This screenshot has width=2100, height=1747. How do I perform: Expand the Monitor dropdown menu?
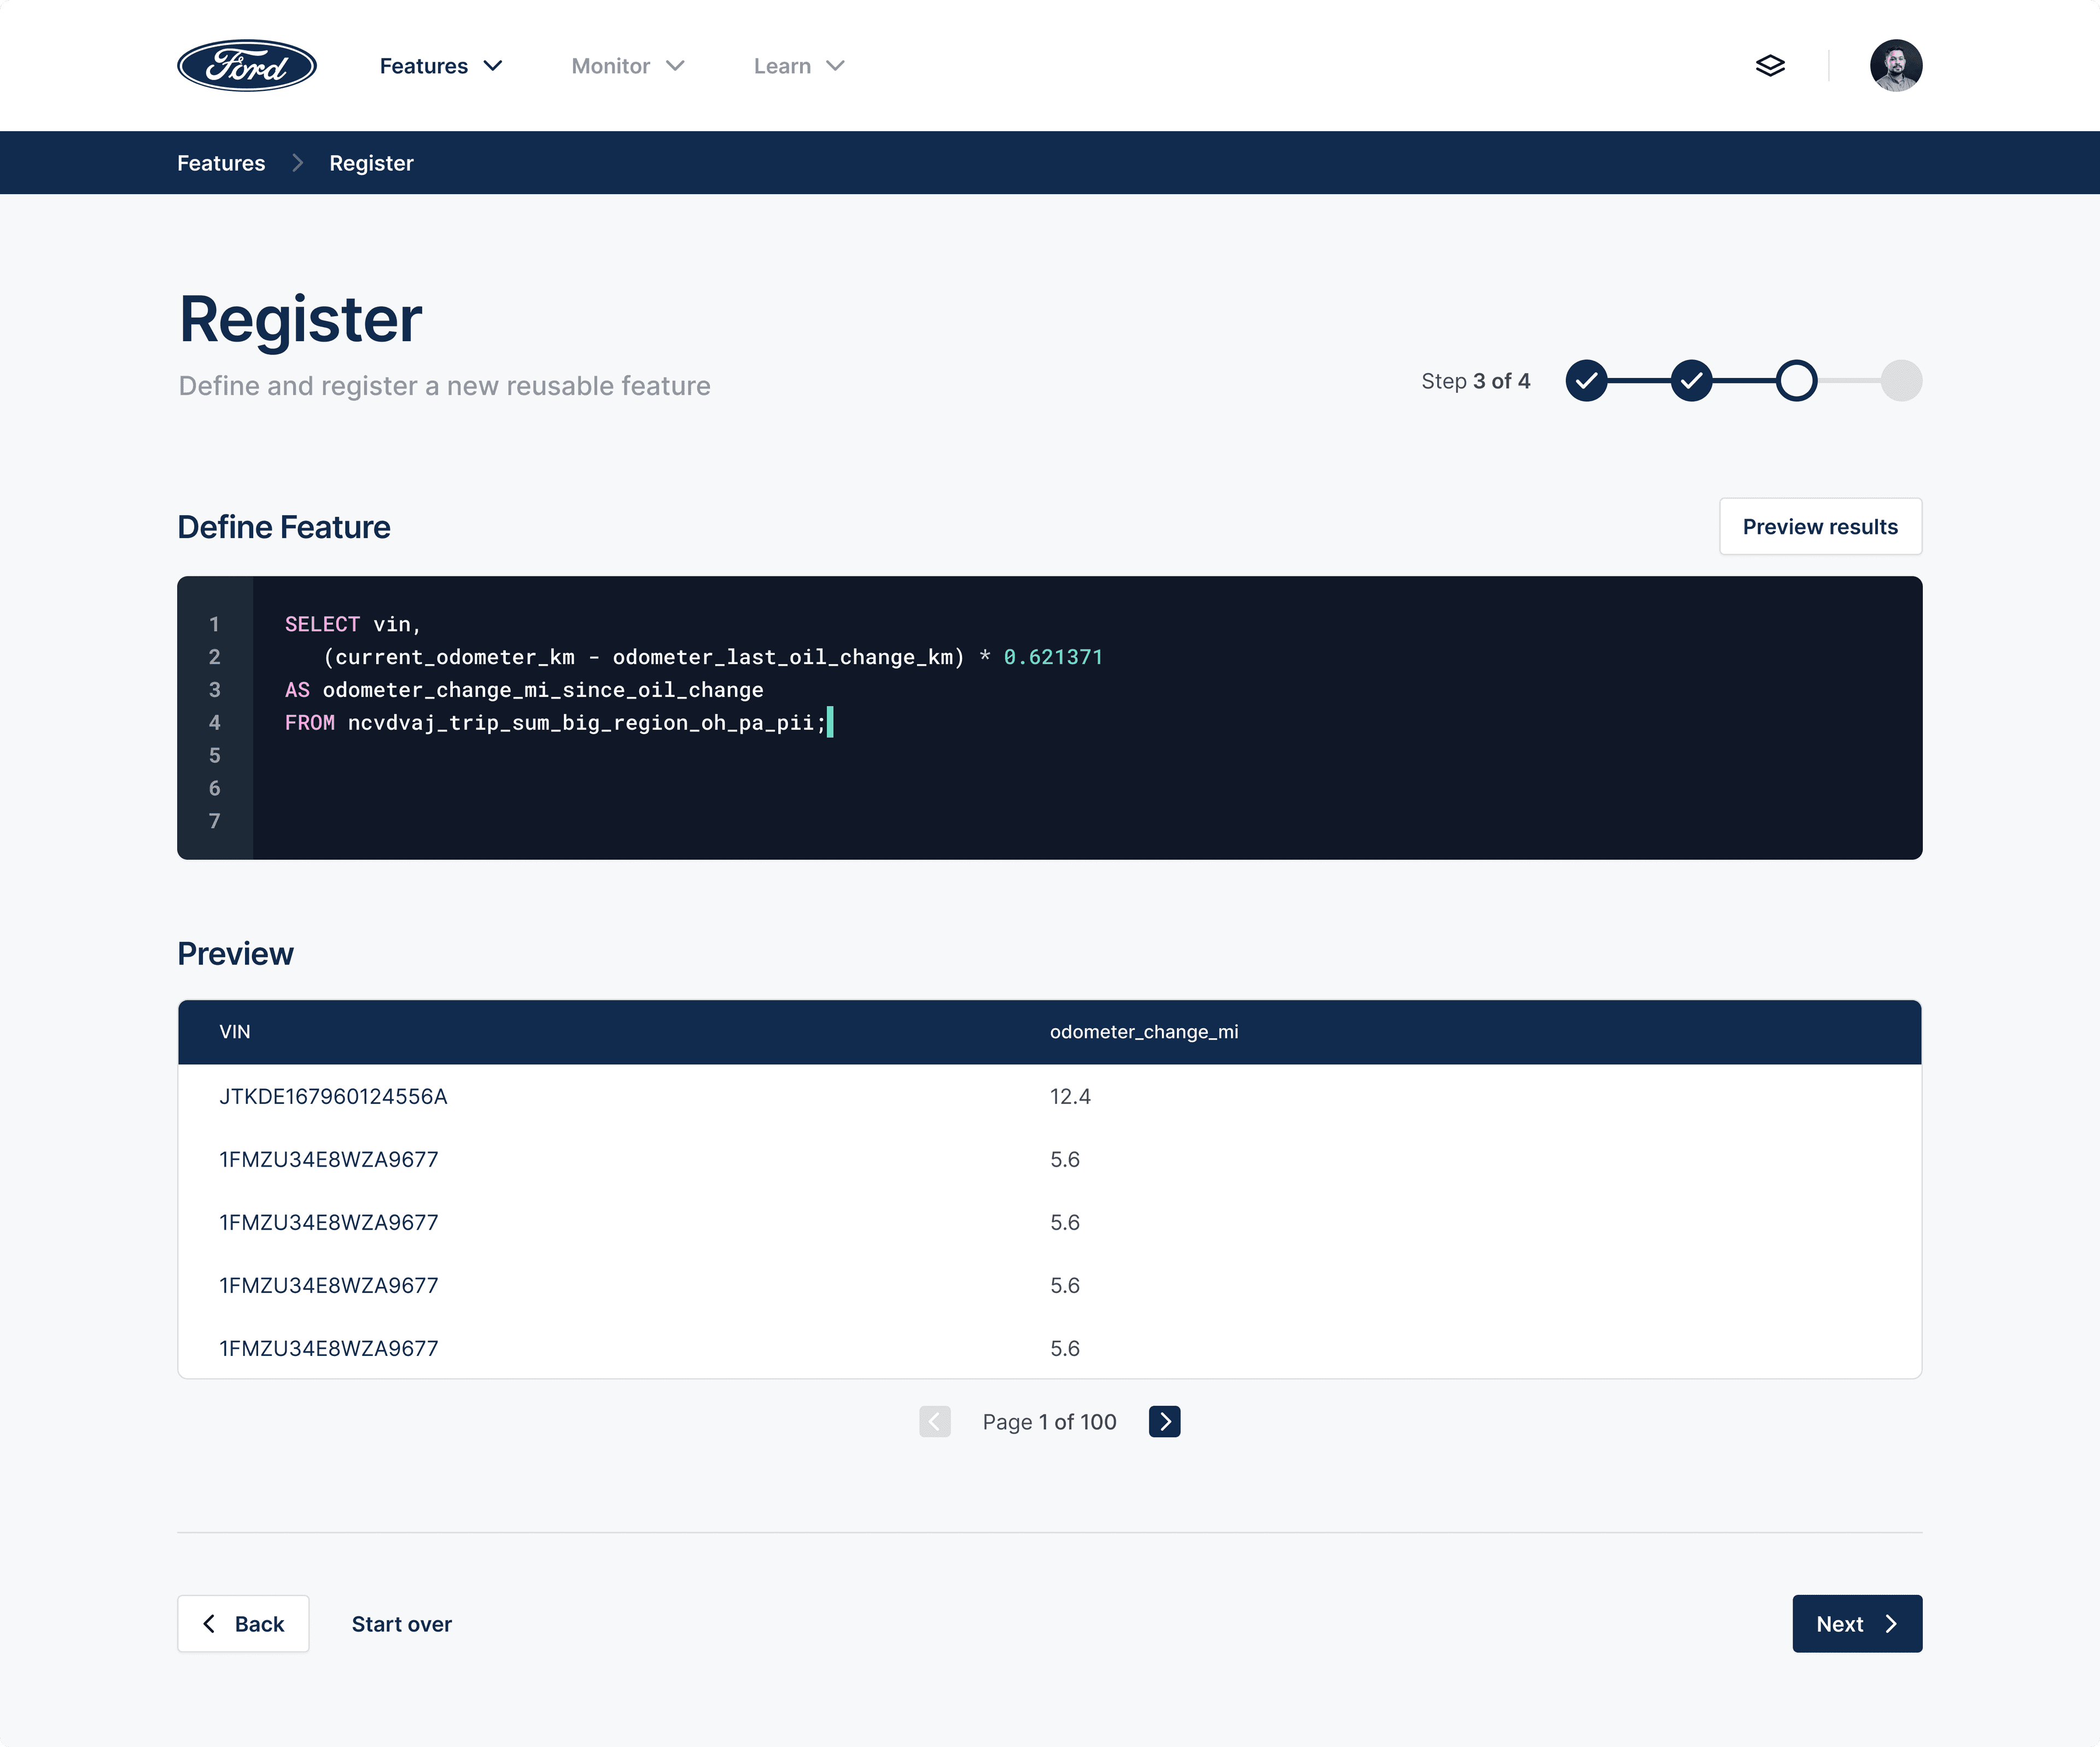pyautogui.click(x=627, y=66)
